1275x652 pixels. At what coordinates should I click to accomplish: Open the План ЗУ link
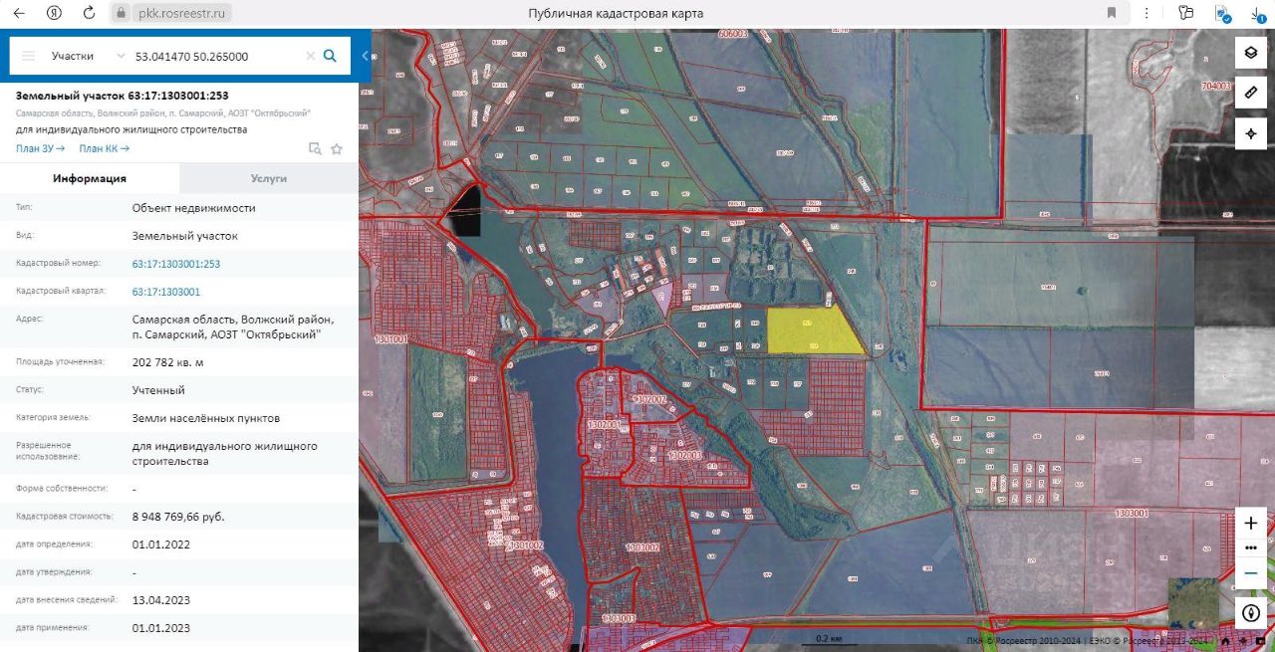(x=41, y=148)
